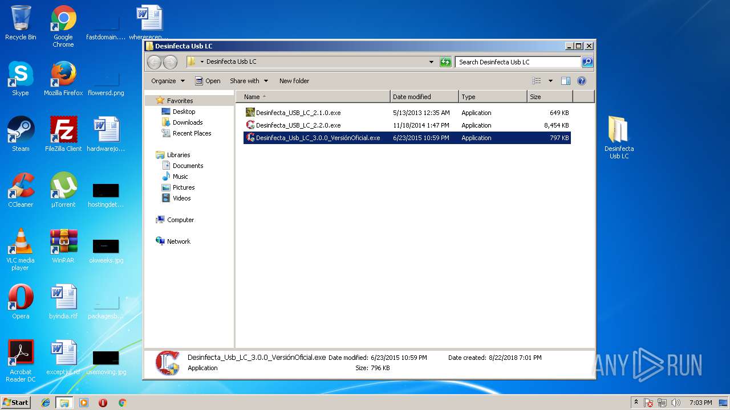The height and width of the screenshot is (410, 730).
Task: Open the Recycle Bin desktop icon
Action: [21, 23]
